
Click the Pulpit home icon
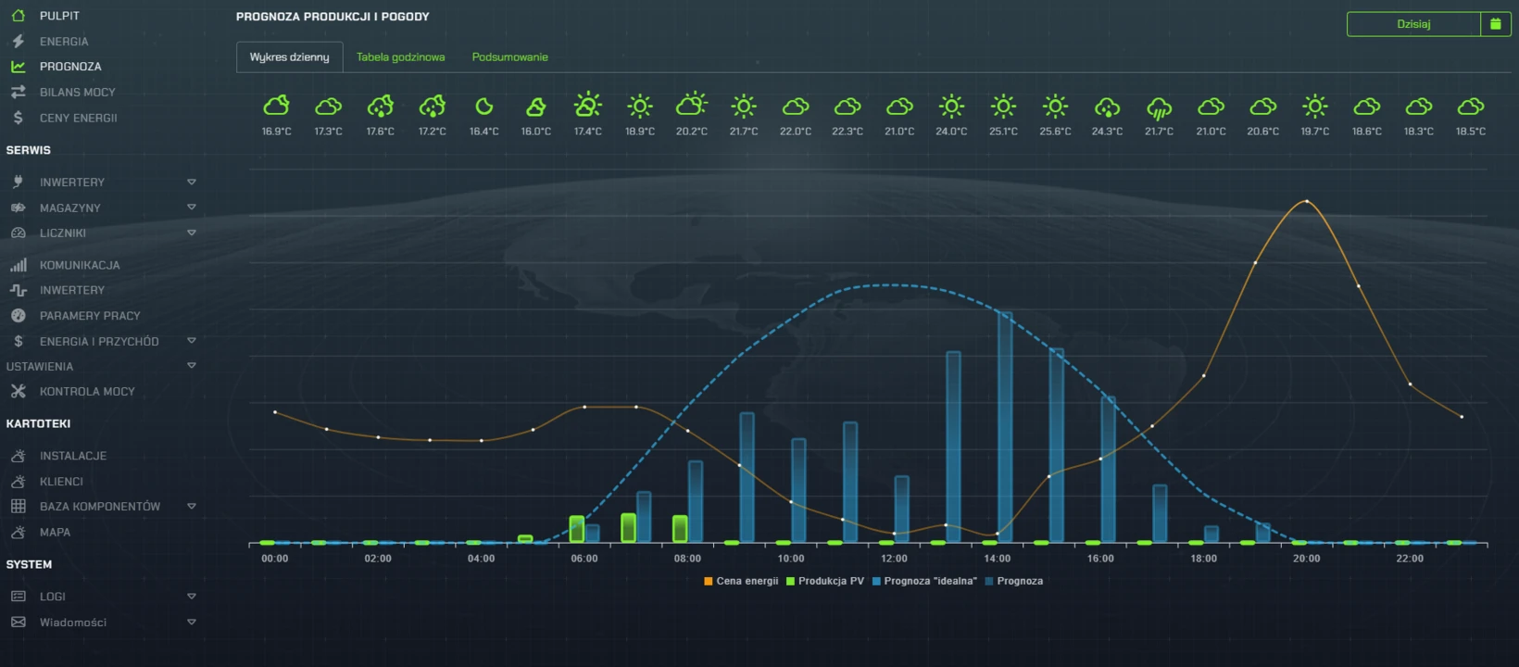(18, 16)
